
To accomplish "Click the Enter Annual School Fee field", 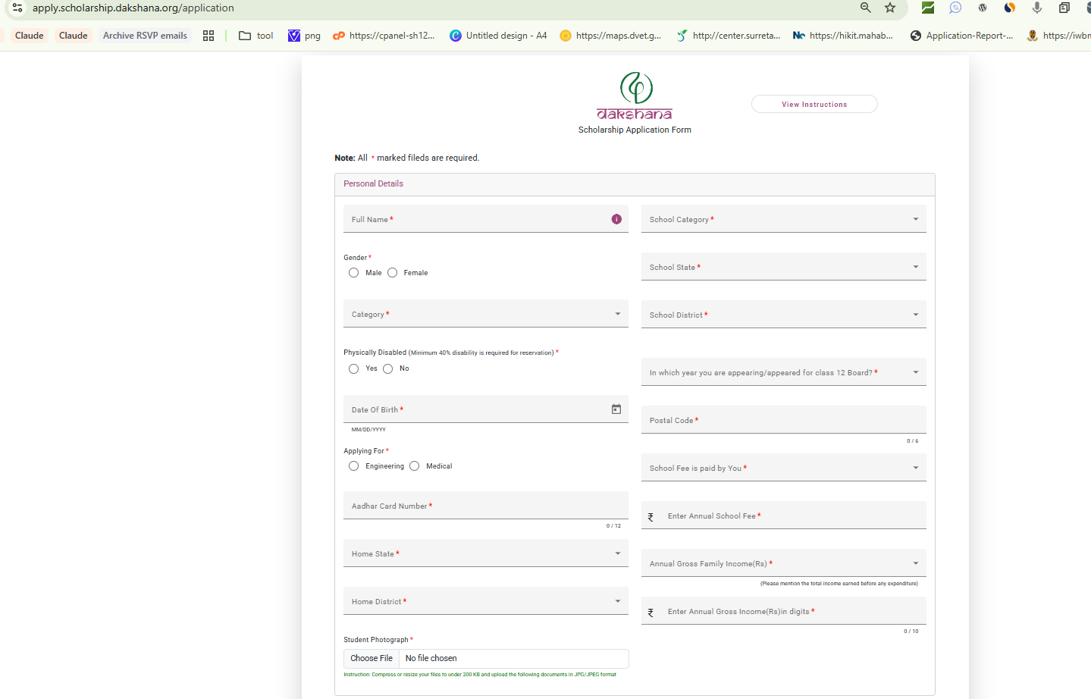I will 784,516.
